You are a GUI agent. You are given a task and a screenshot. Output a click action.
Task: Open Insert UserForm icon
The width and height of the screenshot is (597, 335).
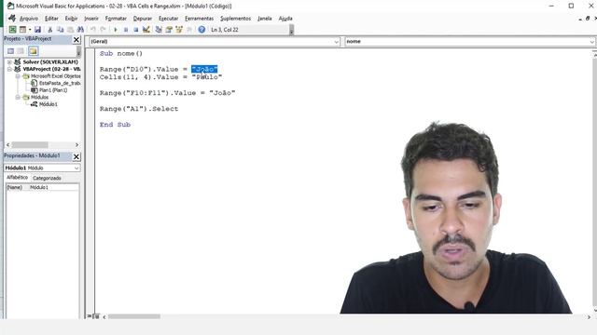point(22,30)
